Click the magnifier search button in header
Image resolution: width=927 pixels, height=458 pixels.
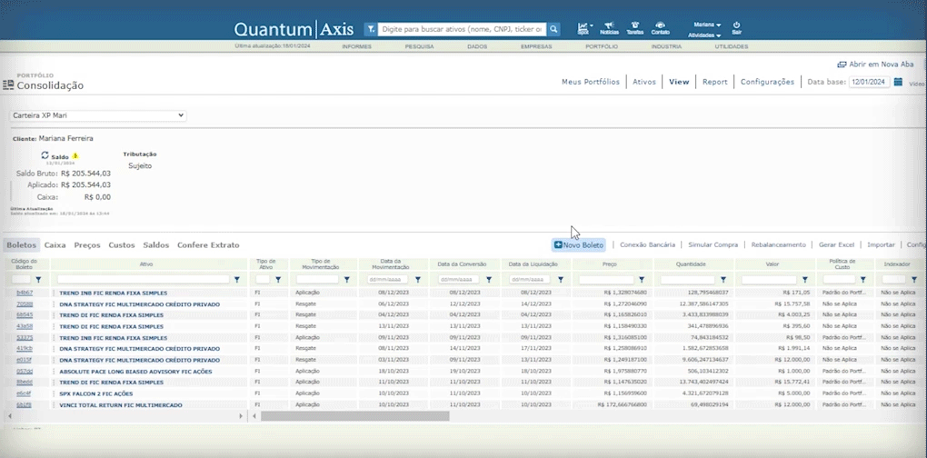[x=553, y=29]
